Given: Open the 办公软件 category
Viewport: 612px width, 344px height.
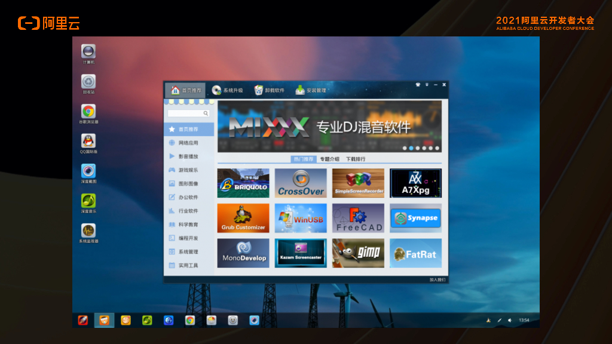Looking at the screenshot, I should point(189,197).
